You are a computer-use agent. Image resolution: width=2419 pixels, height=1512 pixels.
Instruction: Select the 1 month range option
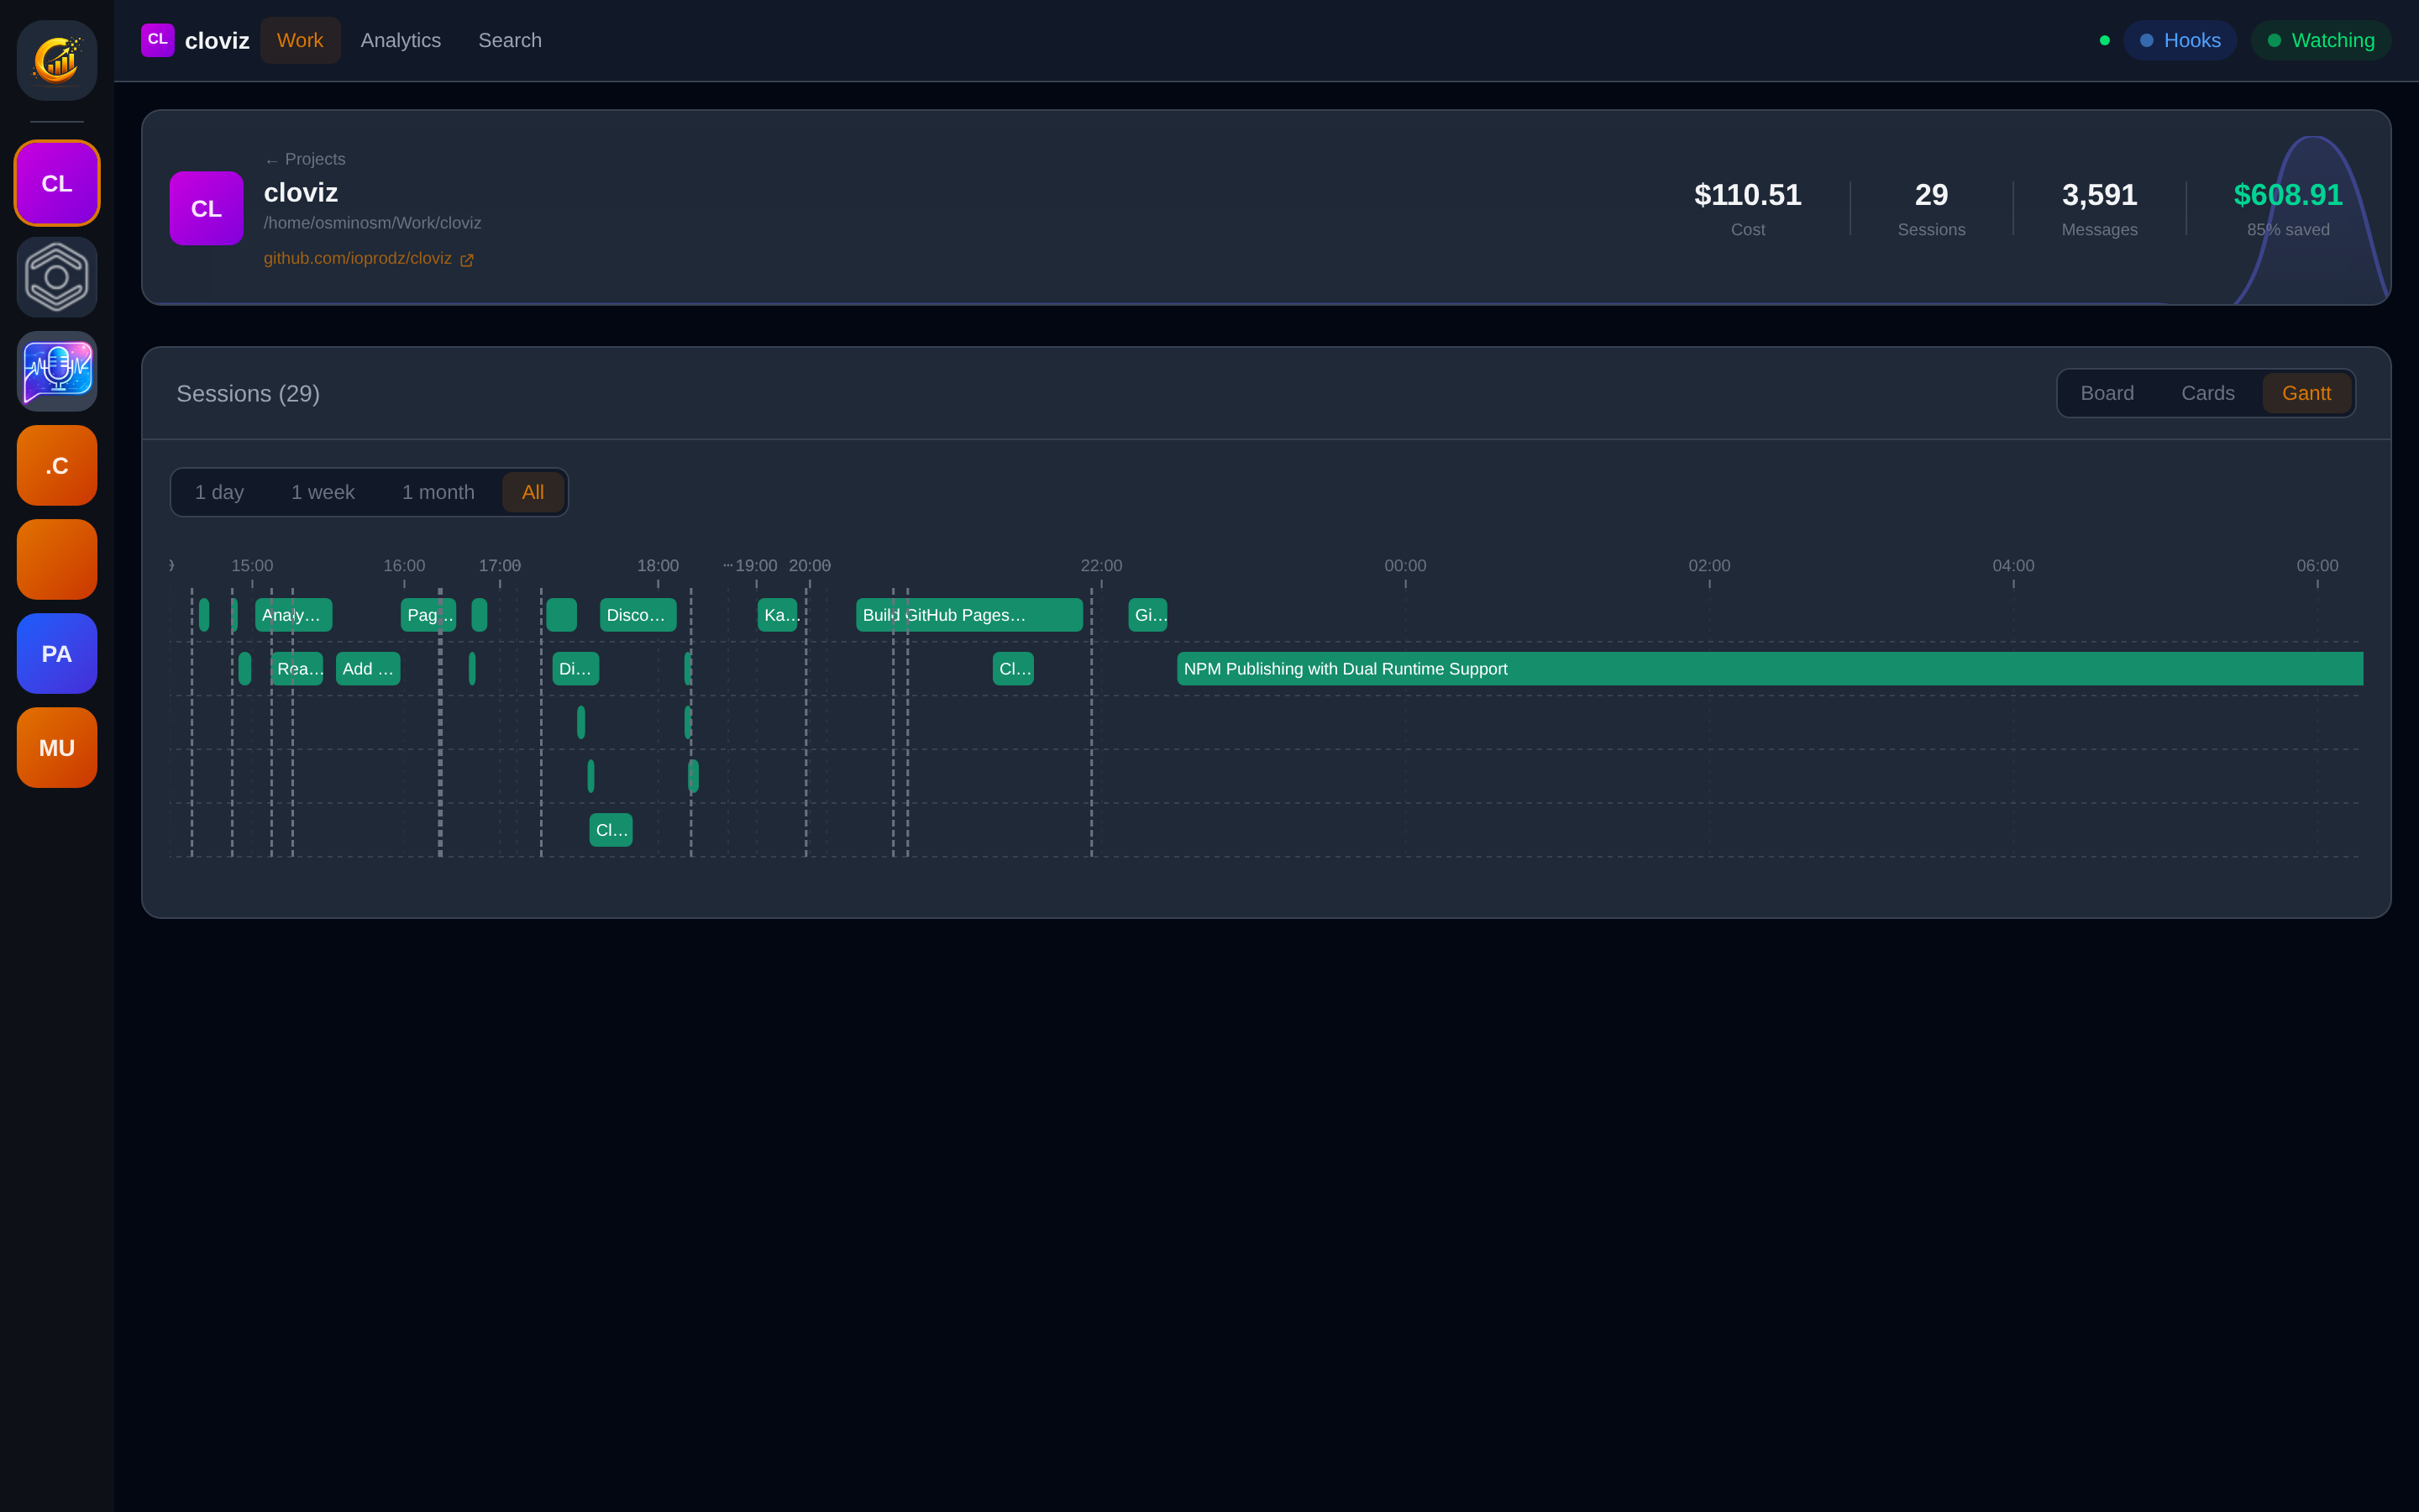coord(438,491)
